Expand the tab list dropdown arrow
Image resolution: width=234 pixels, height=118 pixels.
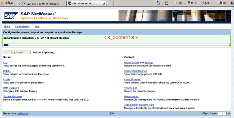24,3
